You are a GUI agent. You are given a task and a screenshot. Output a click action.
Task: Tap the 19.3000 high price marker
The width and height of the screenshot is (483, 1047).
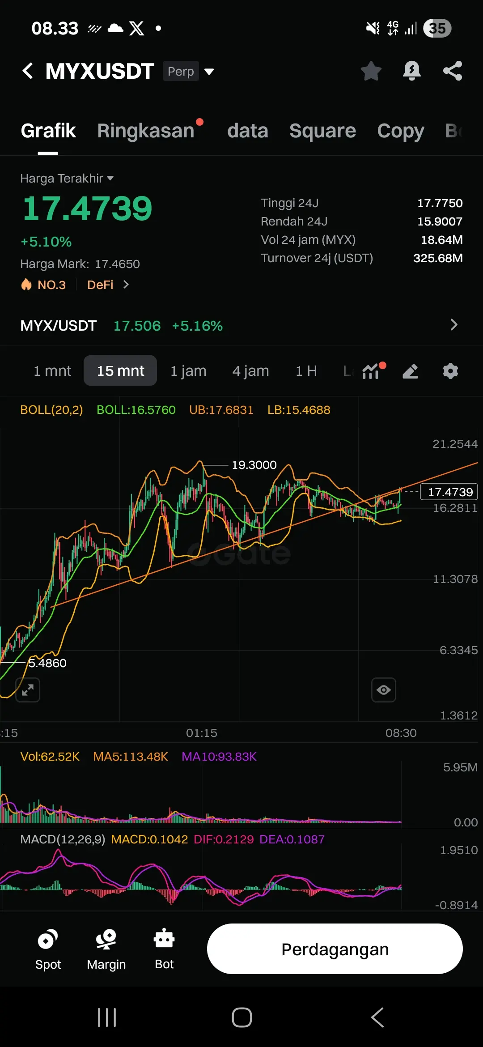[x=254, y=465]
